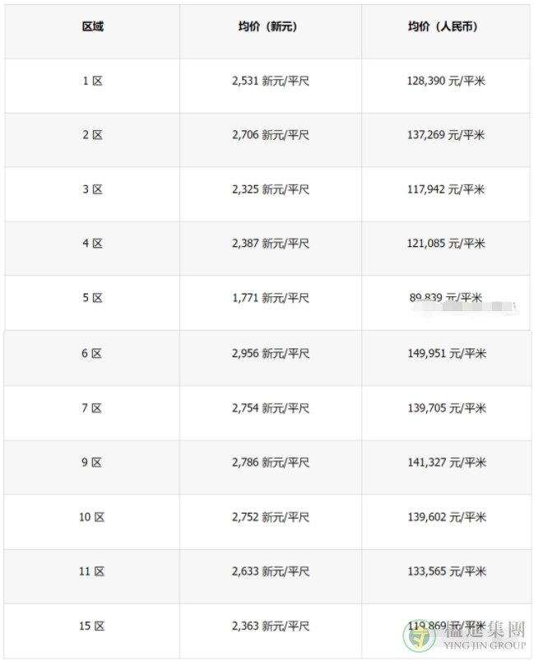Click the 1,771 新元/平尺 cell
This screenshot has height=661, width=534.
click(x=271, y=298)
